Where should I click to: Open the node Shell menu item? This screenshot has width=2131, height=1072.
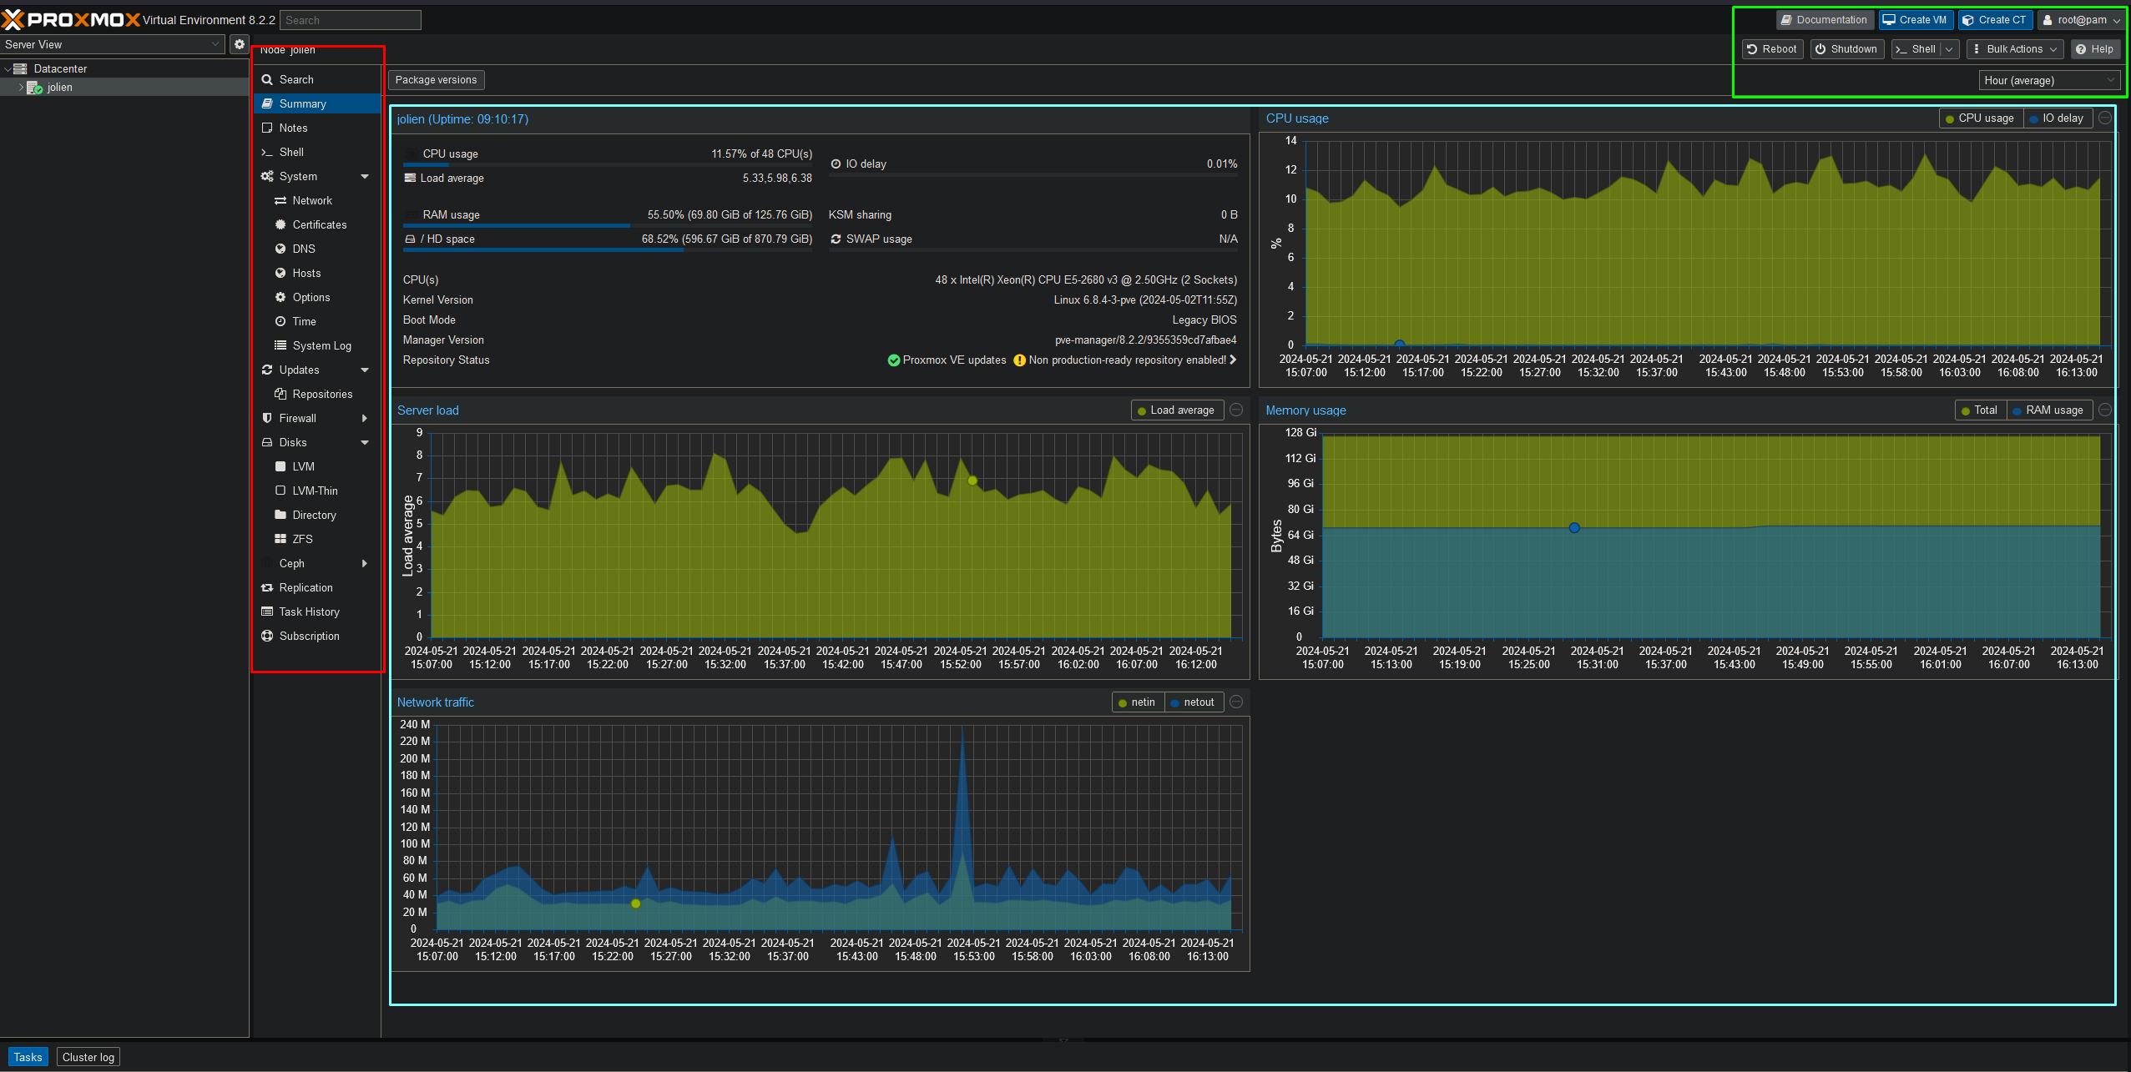[317, 152]
